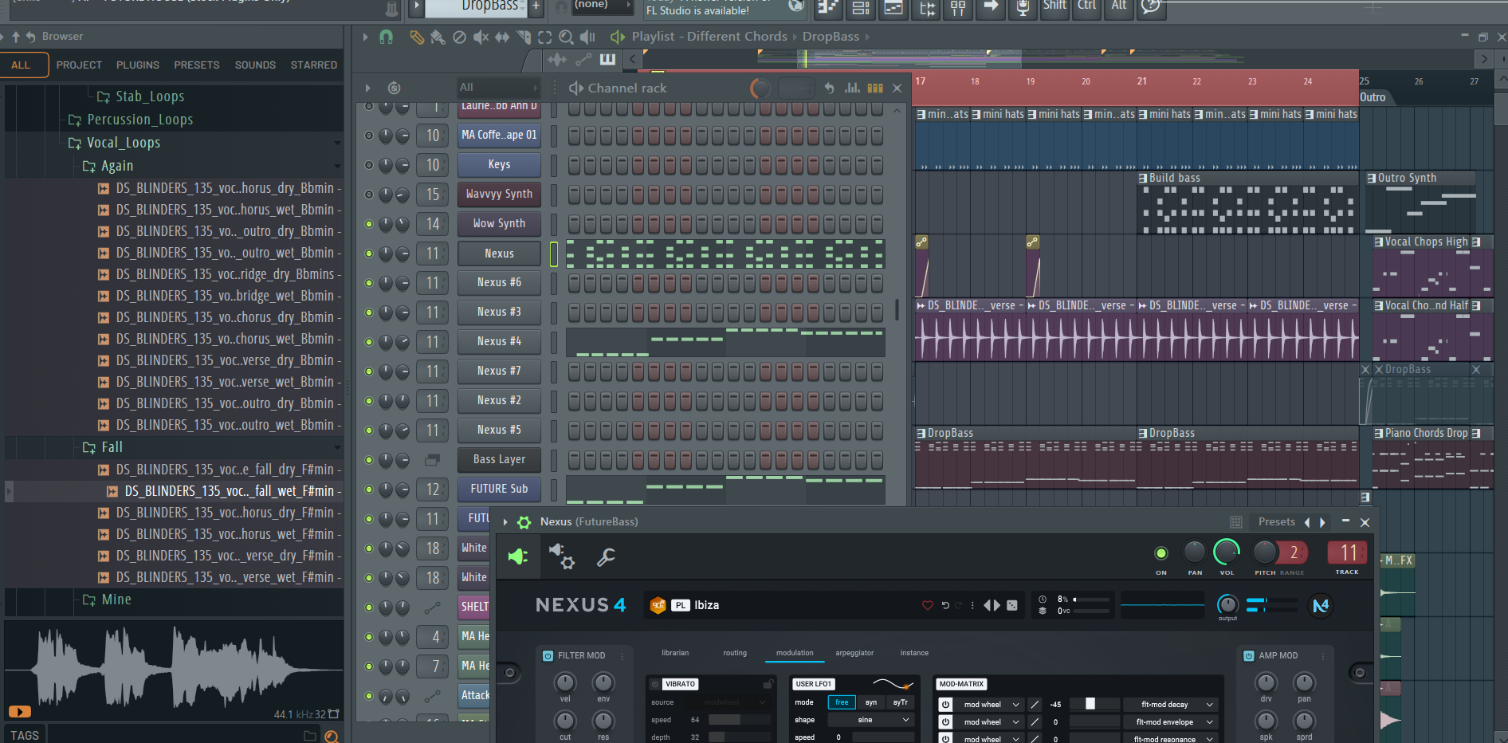Toggle the AMP MOD power button
The height and width of the screenshot is (743, 1508).
pos(1249,655)
